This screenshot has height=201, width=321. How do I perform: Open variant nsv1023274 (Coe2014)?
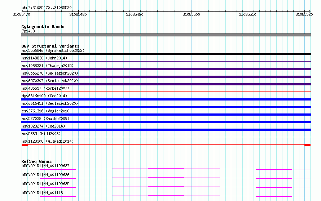(x=43, y=126)
